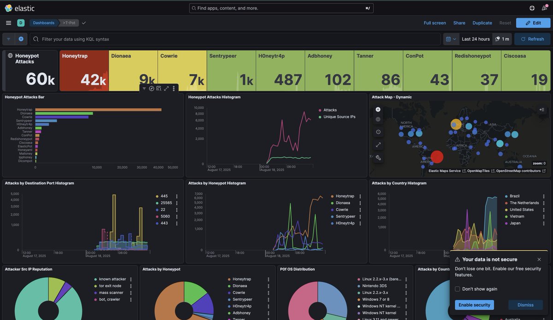The height and width of the screenshot is (320, 553).
Task: Open options for port 22 legend entry
Action: click(x=176, y=210)
